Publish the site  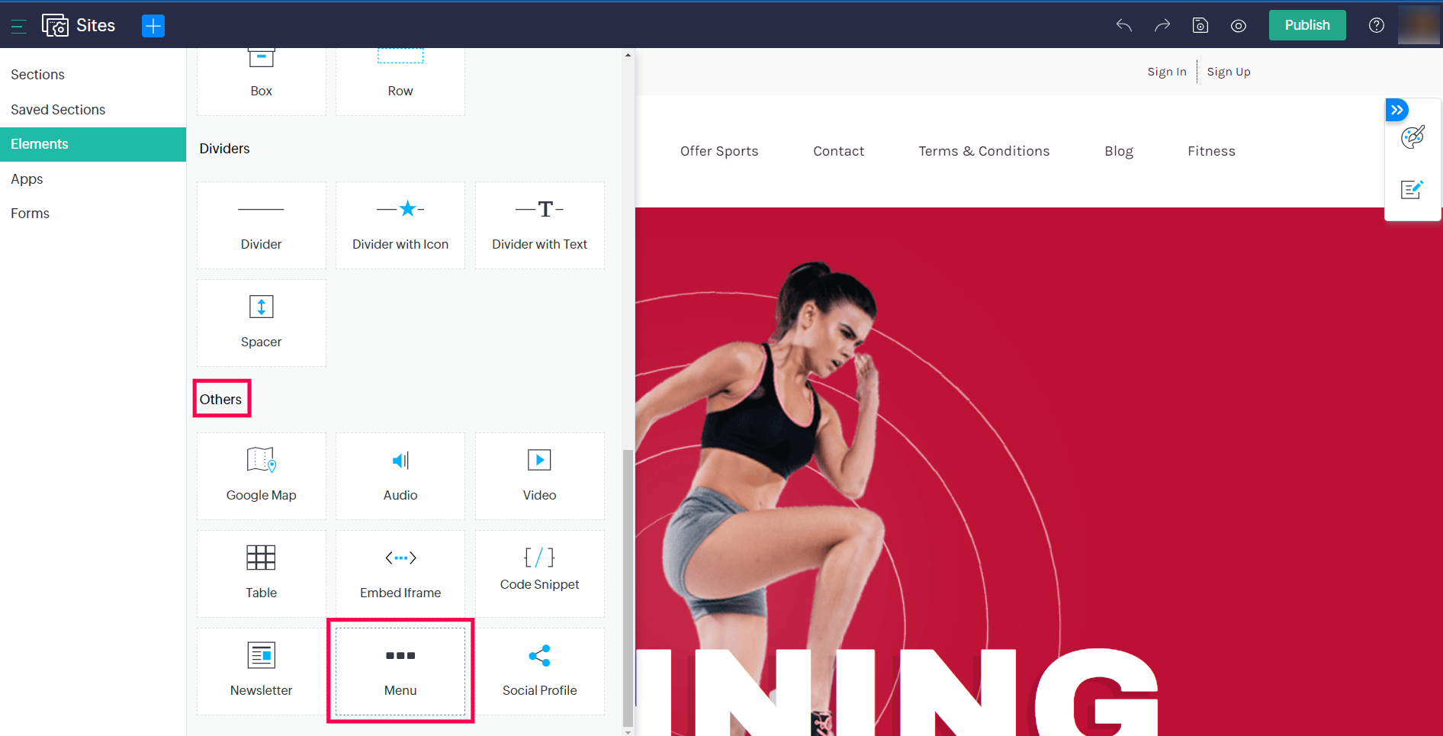1307,25
